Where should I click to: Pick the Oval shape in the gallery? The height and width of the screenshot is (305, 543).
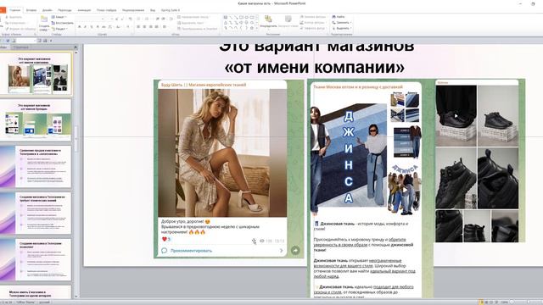coord(247,17)
